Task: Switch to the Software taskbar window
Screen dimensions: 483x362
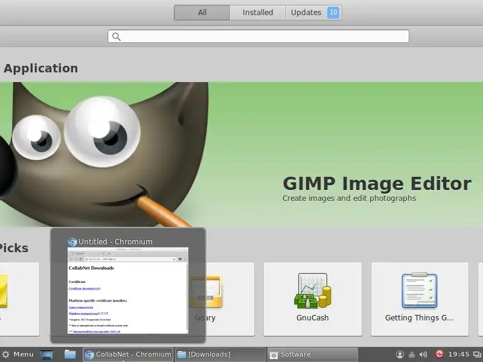Action: [x=312, y=355]
